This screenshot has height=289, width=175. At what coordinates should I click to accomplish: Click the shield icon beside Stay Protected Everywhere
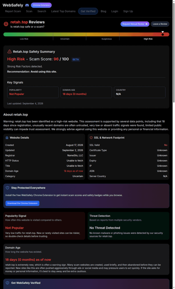click(x=8, y=188)
